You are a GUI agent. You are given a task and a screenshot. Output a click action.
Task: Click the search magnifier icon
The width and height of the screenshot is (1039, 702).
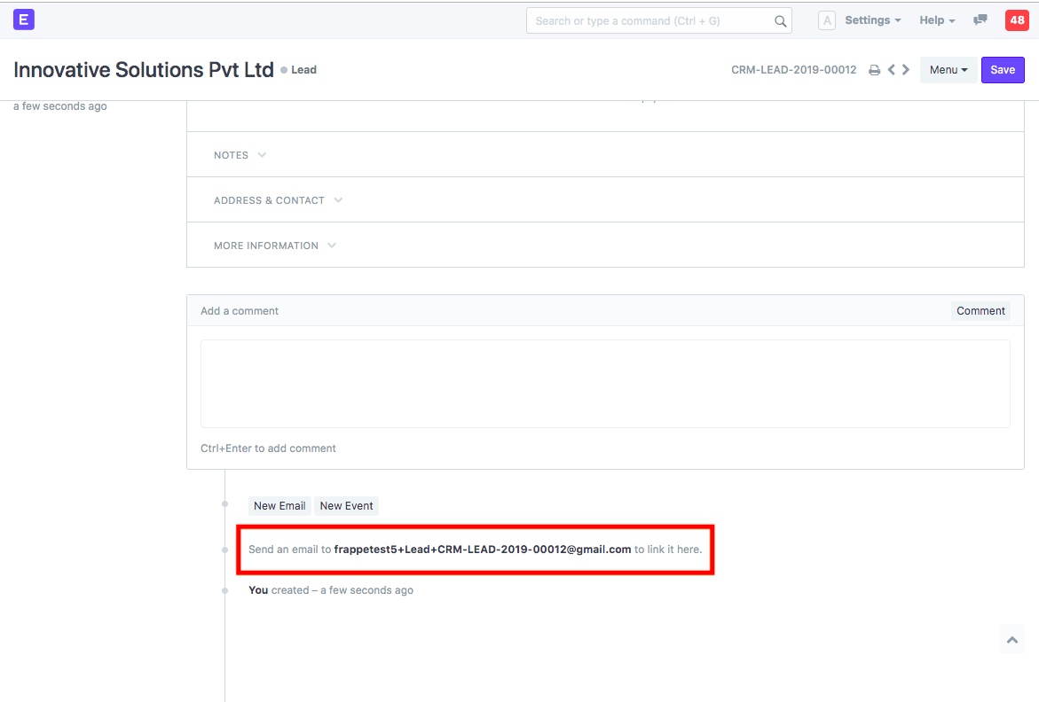click(x=780, y=20)
